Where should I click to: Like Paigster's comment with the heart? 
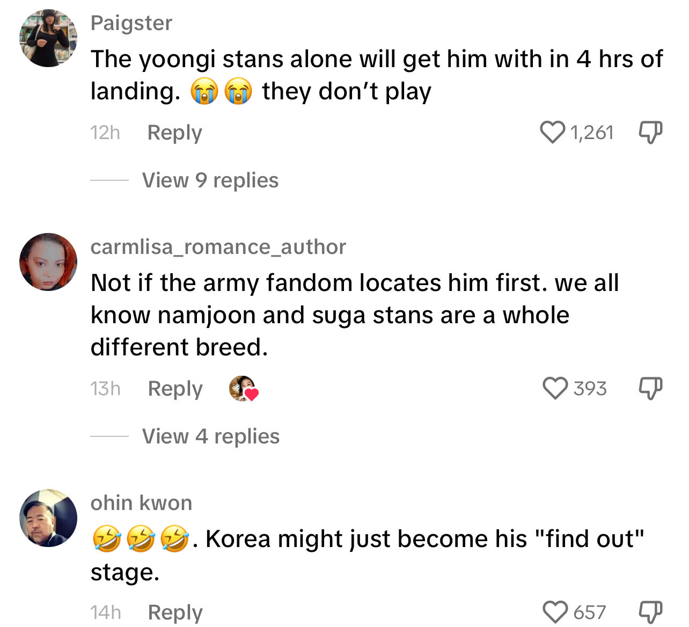pyautogui.click(x=552, y=132)
